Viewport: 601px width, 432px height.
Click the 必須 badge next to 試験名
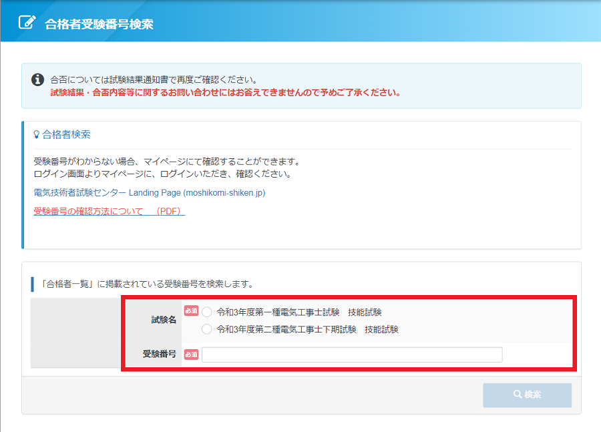click(191, 311)
